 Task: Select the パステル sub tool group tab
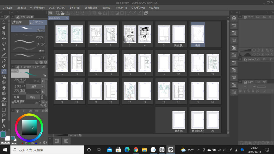pos(38,22)
